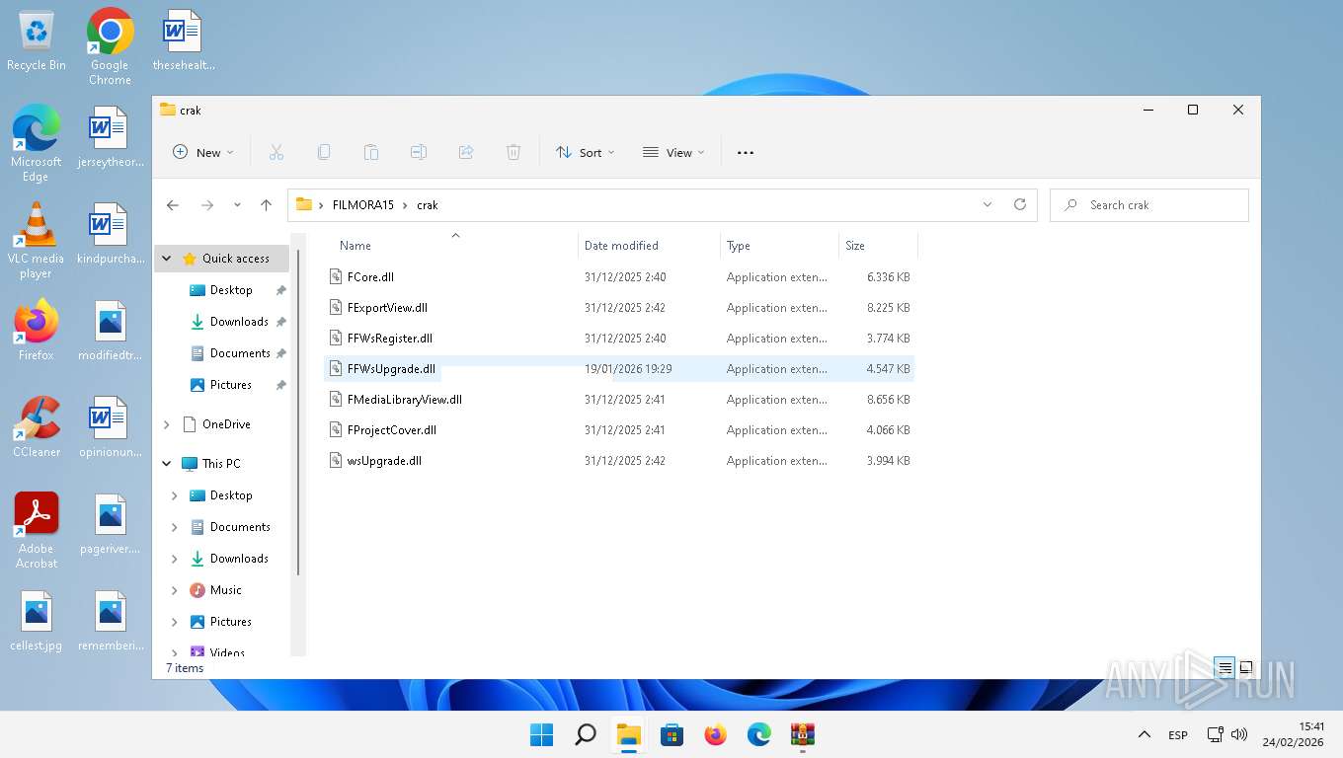1343x758 pixels.
Task: Click the navigation pane scrollbar
Action: 298,411
